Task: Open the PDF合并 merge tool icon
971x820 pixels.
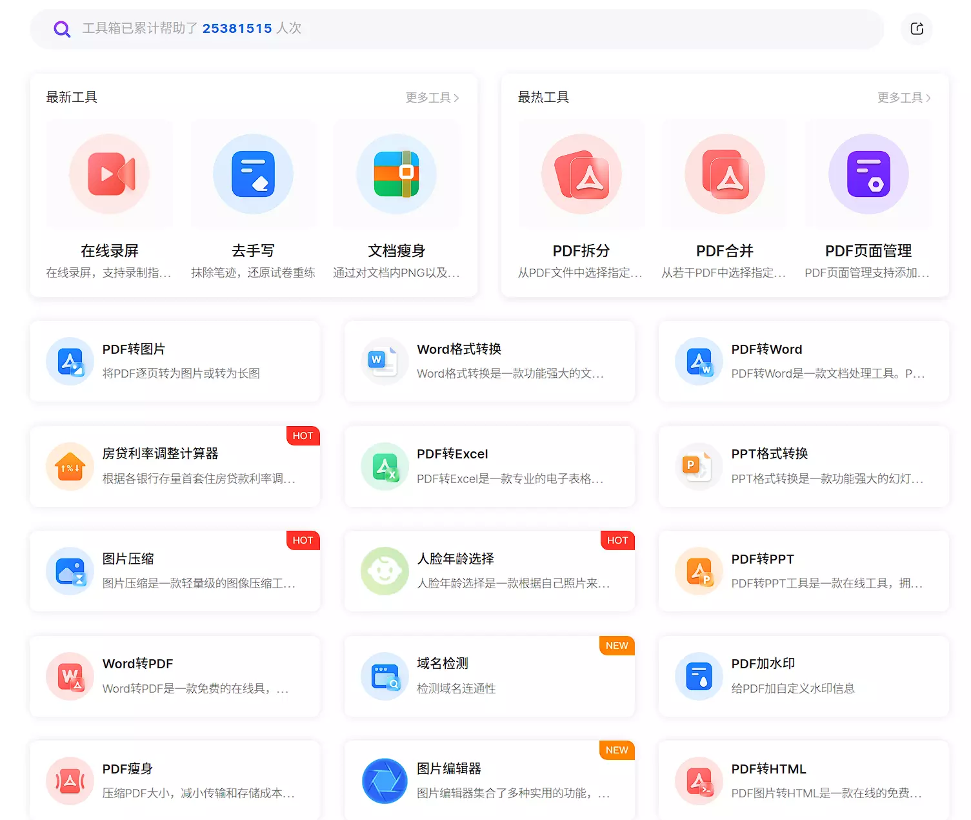Action: point(725,174)
